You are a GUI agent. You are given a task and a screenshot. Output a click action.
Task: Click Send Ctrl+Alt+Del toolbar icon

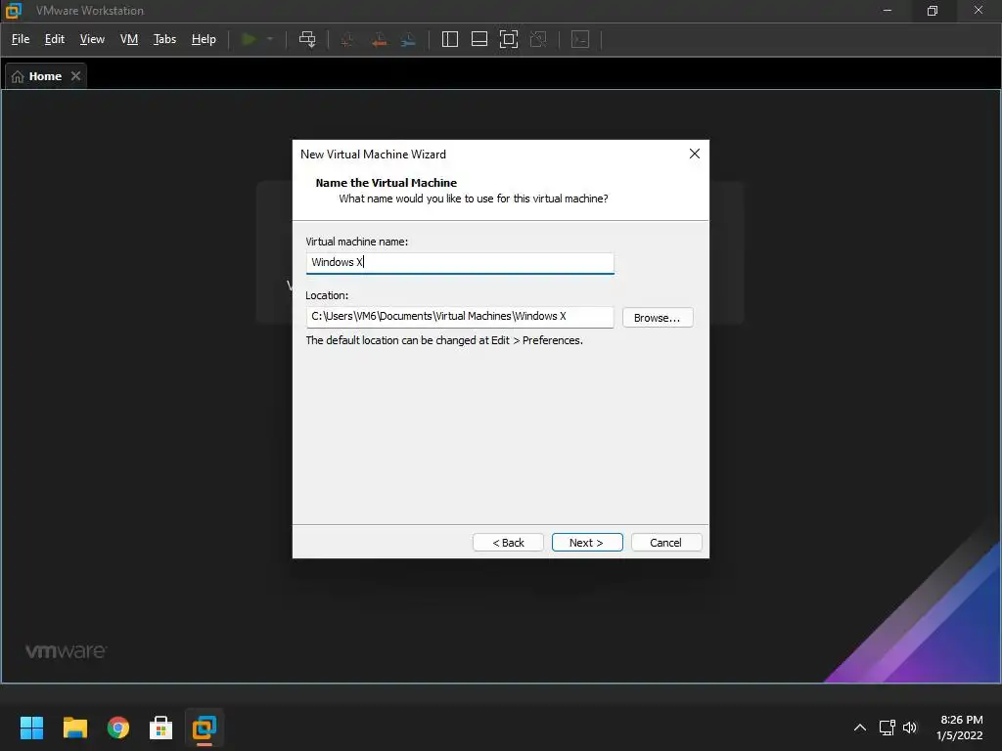(307, 39)
